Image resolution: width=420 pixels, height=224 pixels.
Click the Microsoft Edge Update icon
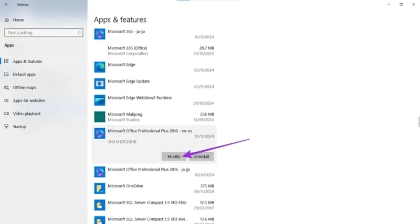point(100,84)
